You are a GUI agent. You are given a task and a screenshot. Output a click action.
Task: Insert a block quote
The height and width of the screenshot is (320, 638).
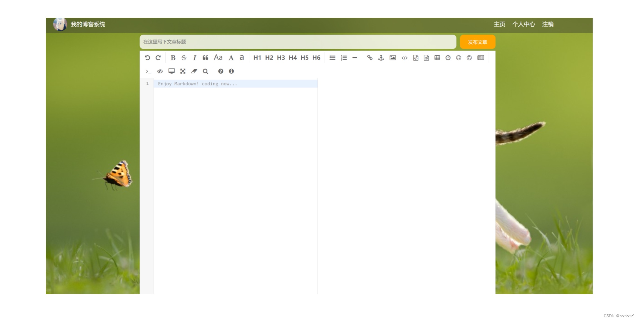[205, 58]
